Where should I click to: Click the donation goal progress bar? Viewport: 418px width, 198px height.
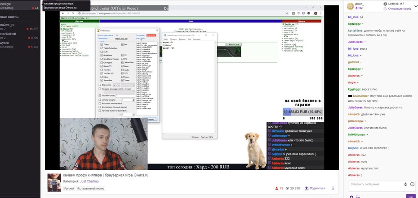pyautogui.click(x=302, y=112)
